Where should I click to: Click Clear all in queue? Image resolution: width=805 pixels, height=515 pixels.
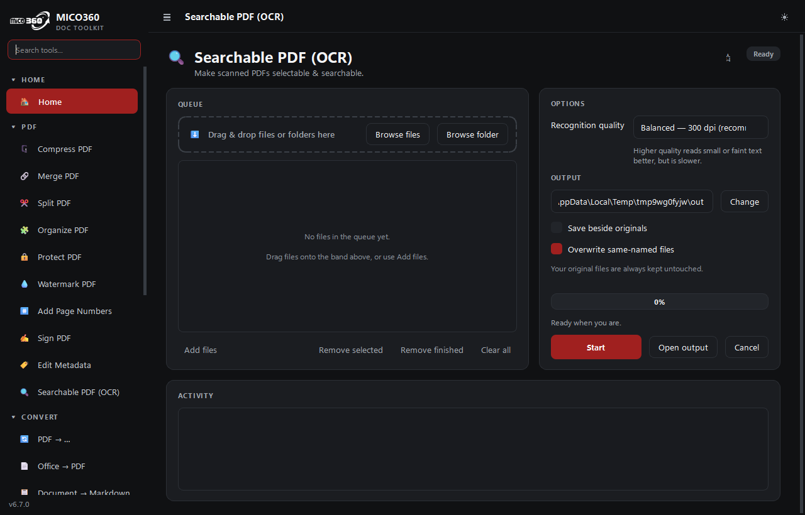(x=496, y=350)
